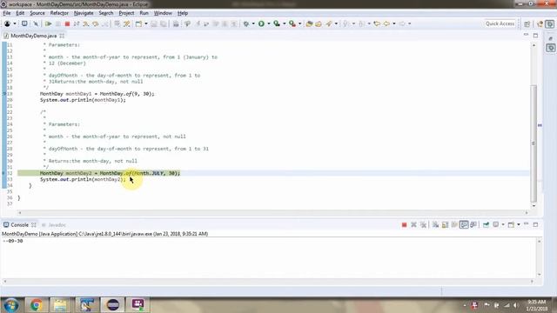This screenshot has width=557, height=313.
Task: Click the Open Task icon in toolbar
Action: pyautogui.click(x=319, y=23)
